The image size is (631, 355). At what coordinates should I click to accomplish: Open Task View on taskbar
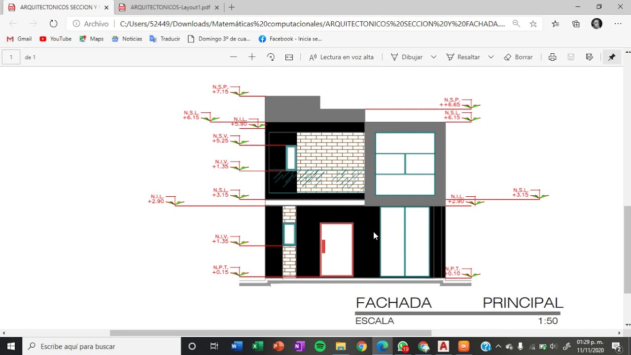(214, 347)
